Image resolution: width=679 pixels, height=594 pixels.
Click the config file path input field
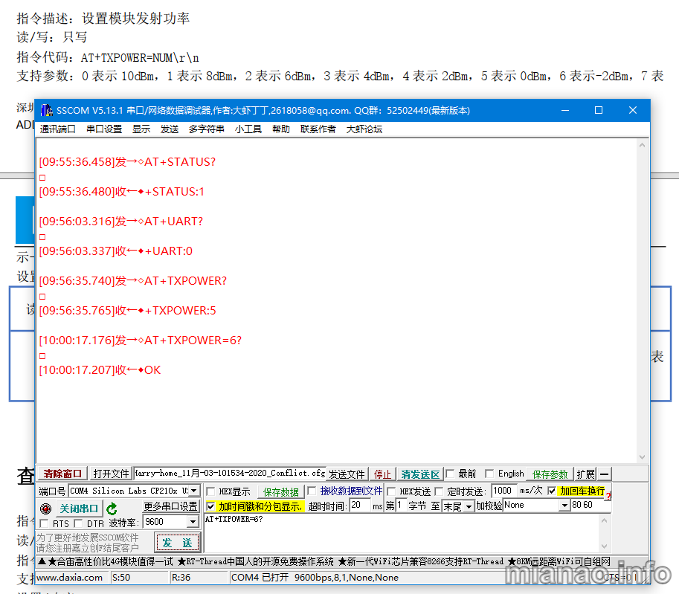click(230, 474)
